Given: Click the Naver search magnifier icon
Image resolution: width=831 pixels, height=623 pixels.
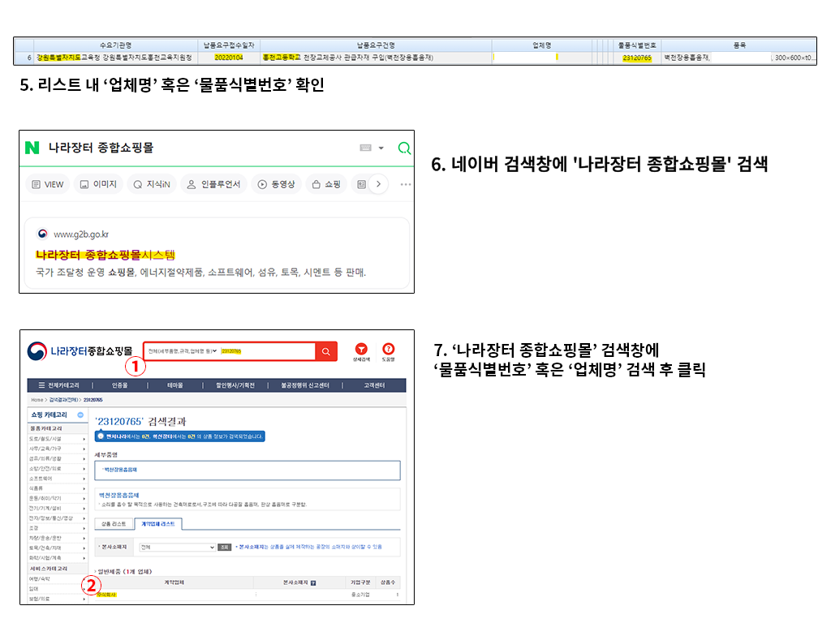Looking at the screenshot, I should 403,147.
